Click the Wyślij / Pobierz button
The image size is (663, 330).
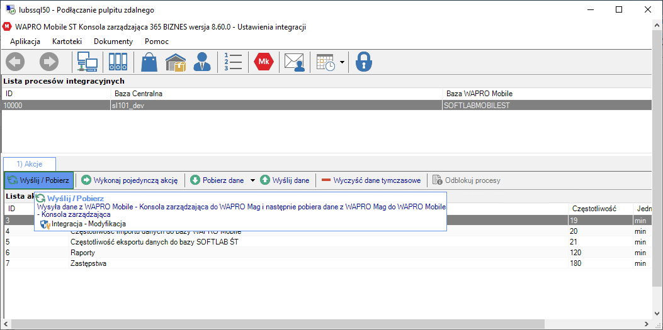point(39,180)
